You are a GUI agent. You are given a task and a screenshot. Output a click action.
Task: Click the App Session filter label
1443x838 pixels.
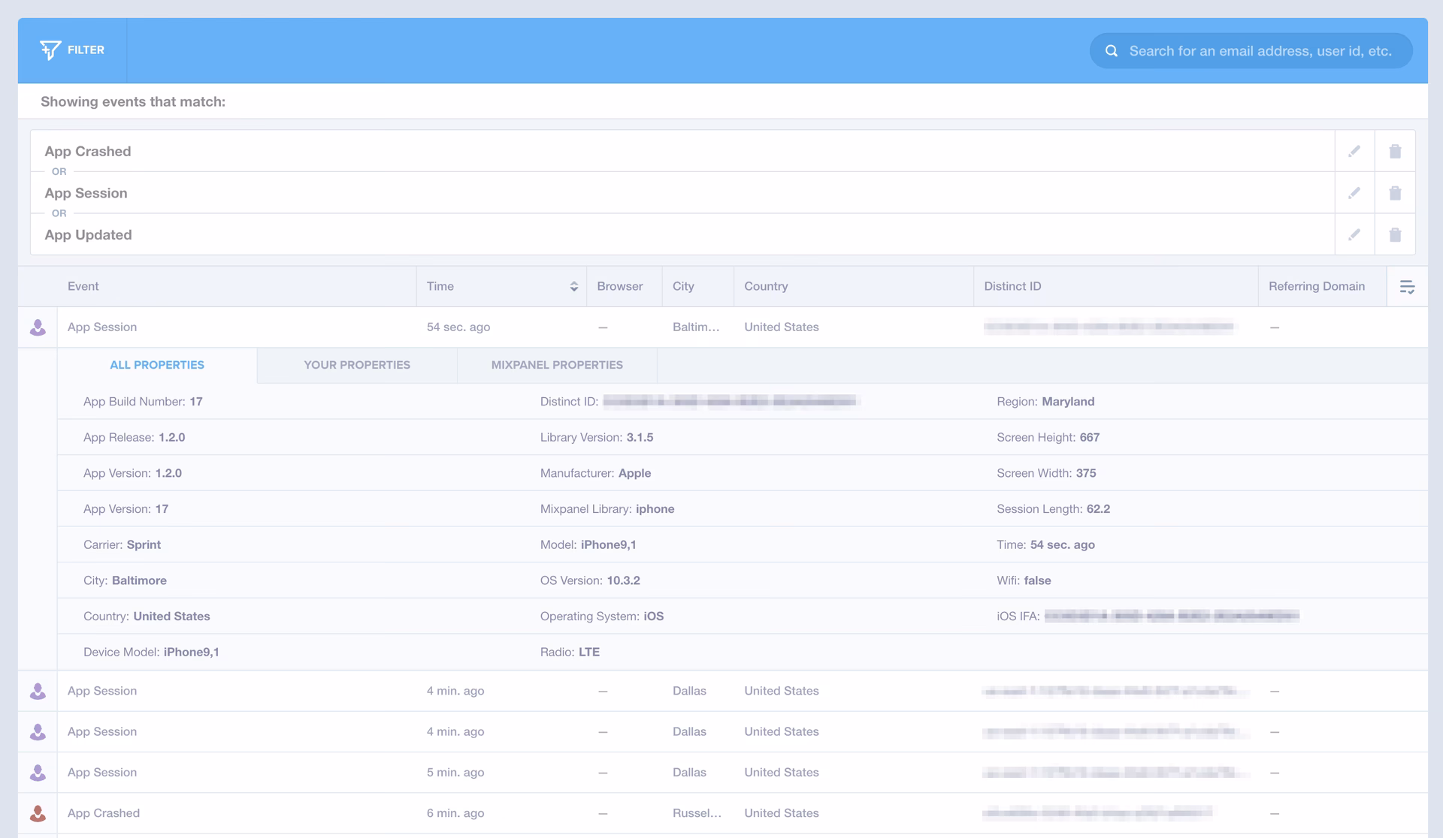pos(86,193)
